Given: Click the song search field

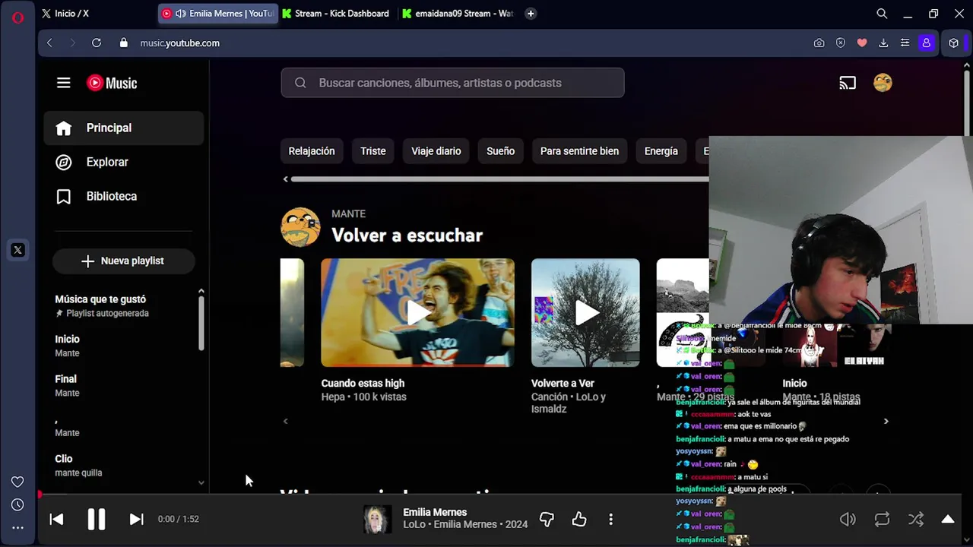Looking at the screenshot, I should click(452, 83).
